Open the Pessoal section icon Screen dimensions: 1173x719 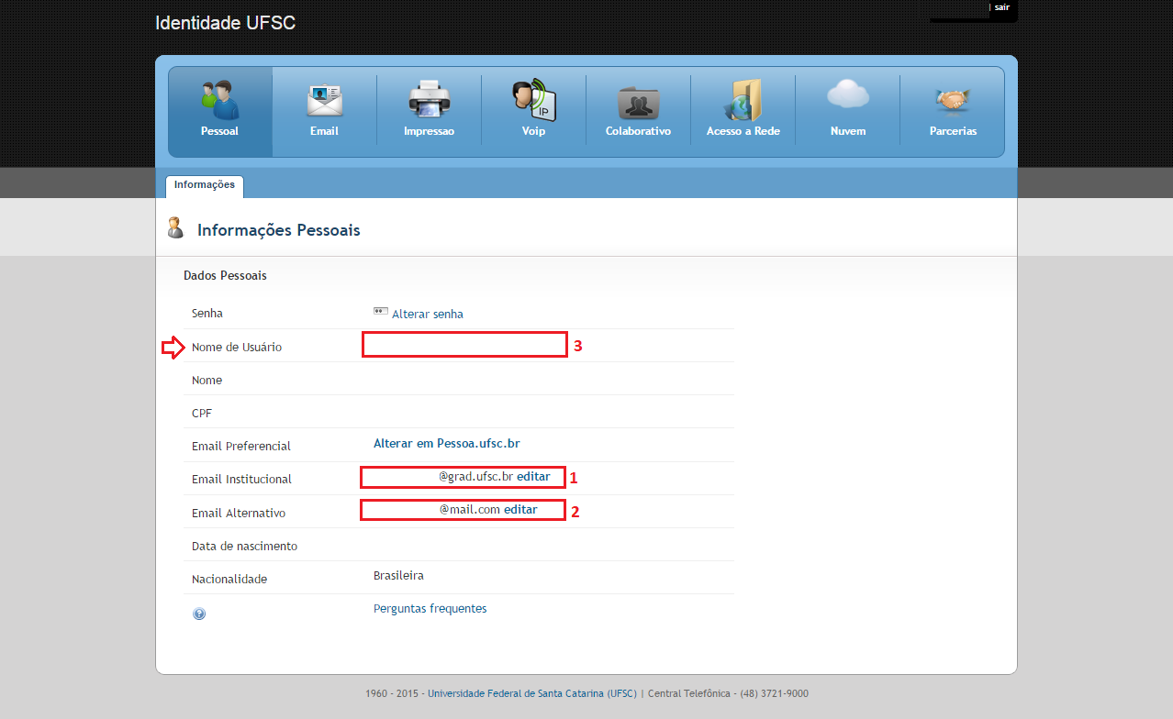tap(219, 100)
